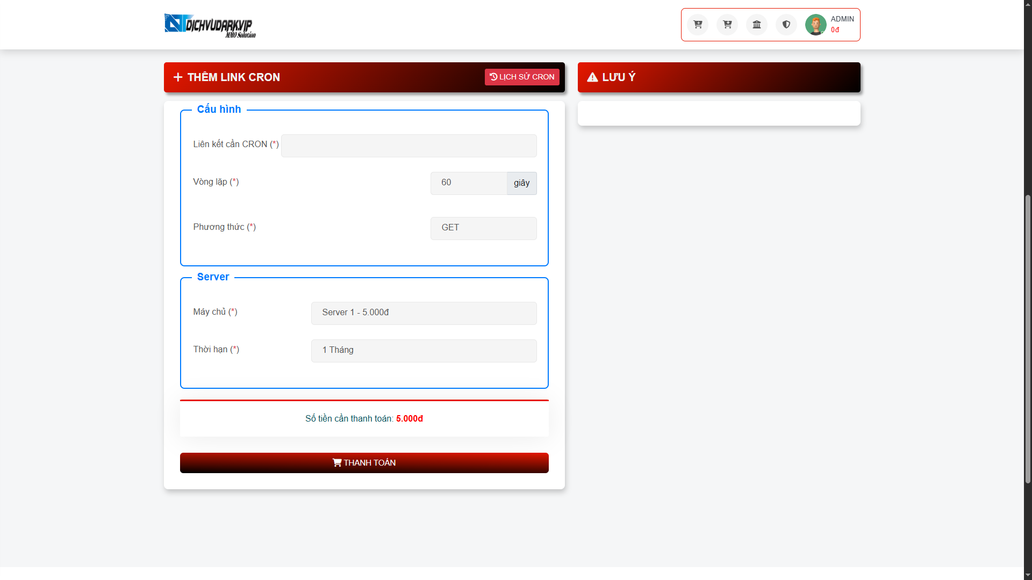Open LỊCH SỬ CRON history

tap(522, 77)
